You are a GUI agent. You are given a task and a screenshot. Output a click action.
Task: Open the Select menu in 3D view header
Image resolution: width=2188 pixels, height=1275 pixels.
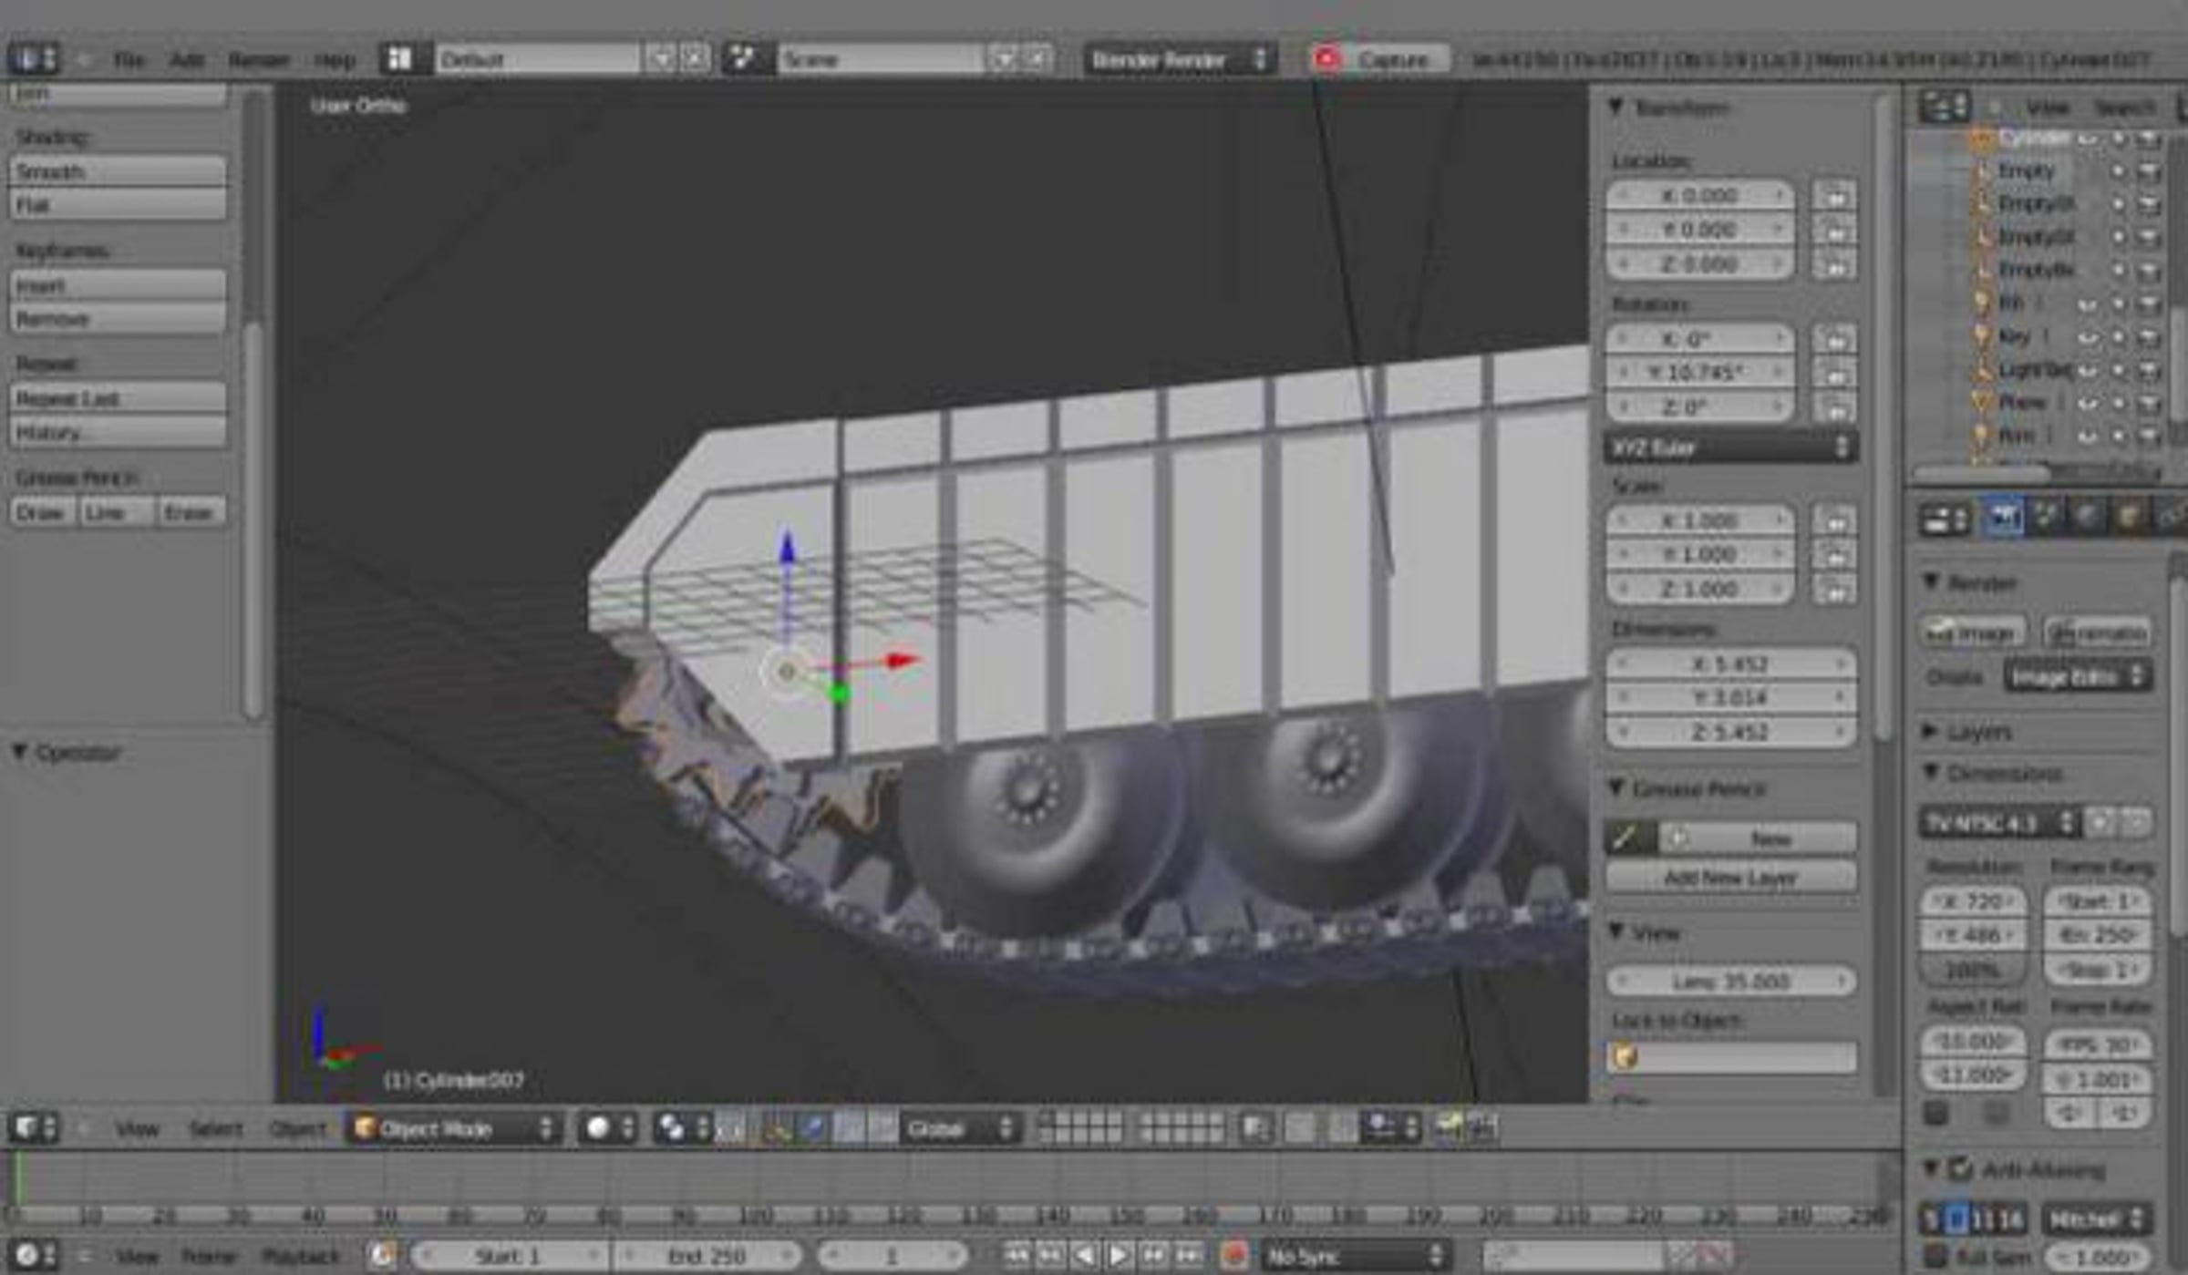tap(215, 1128)
